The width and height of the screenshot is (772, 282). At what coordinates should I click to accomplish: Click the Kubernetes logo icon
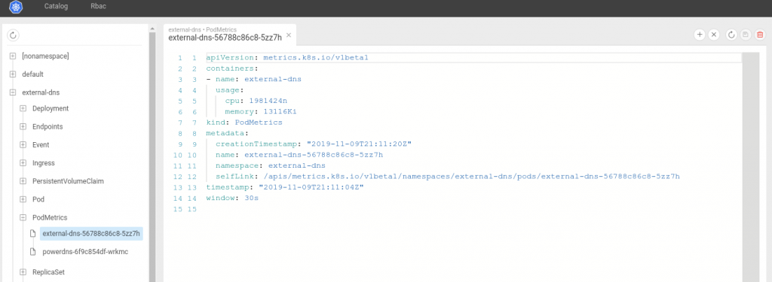17,8
